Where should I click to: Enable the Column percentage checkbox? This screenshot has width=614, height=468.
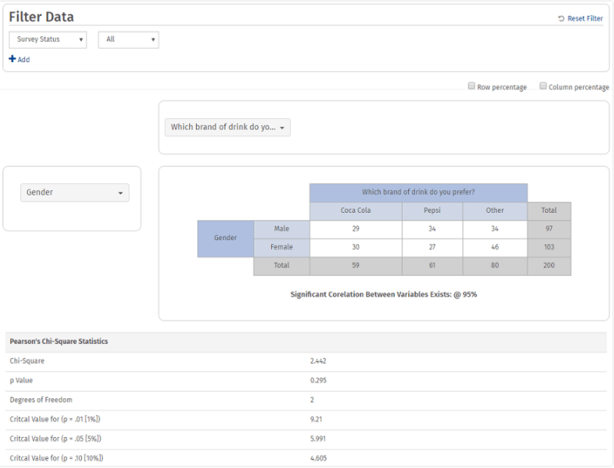543,86
